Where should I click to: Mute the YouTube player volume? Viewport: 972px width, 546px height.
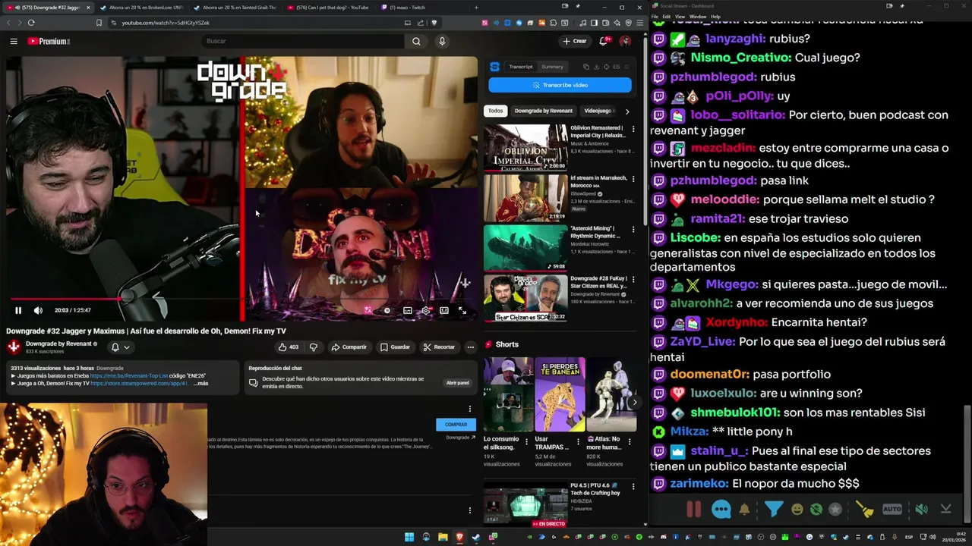[38, 310]
